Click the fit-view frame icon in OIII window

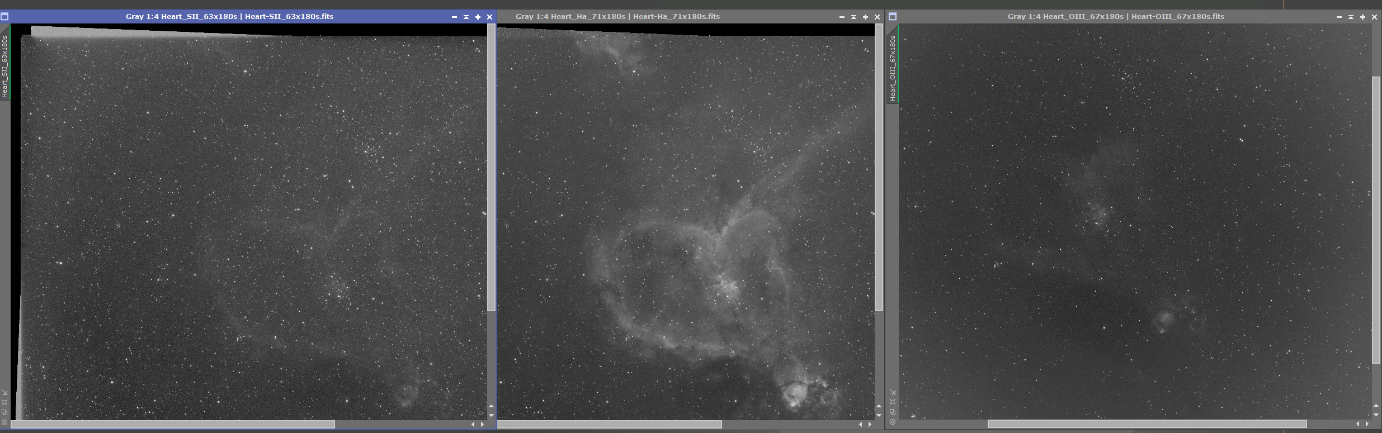click(893, 402)
